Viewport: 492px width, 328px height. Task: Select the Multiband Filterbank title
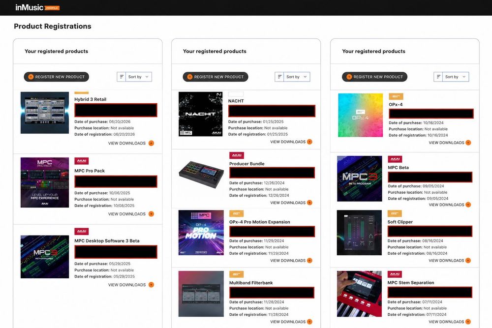pos(251,283)
